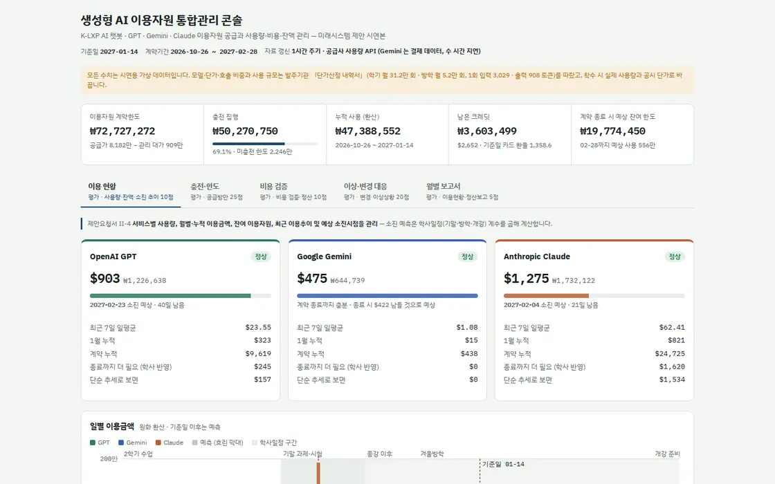Click Claude 최근 7일 일평균 value $62.41
Image resolution: width=775 pixels, height=484 pixels.
(x=672, y=328)
